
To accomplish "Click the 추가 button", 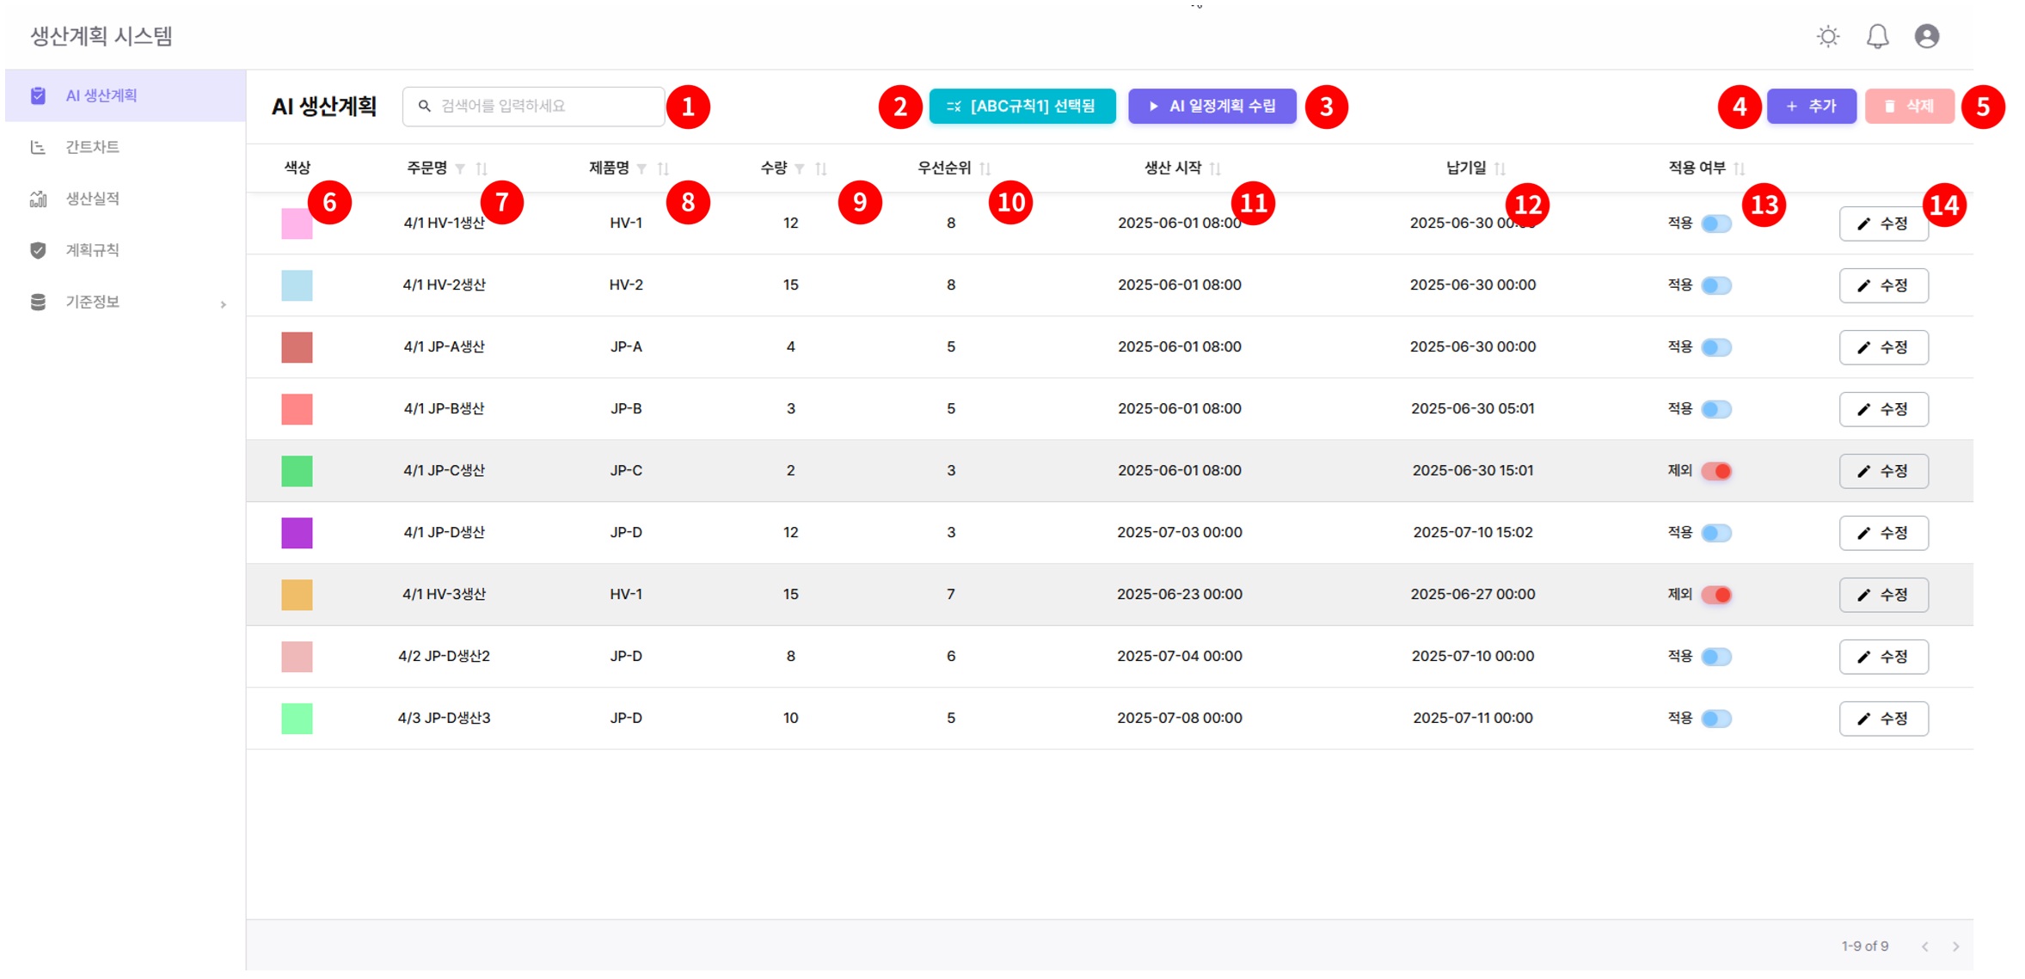I will [x=1811, y=107].
